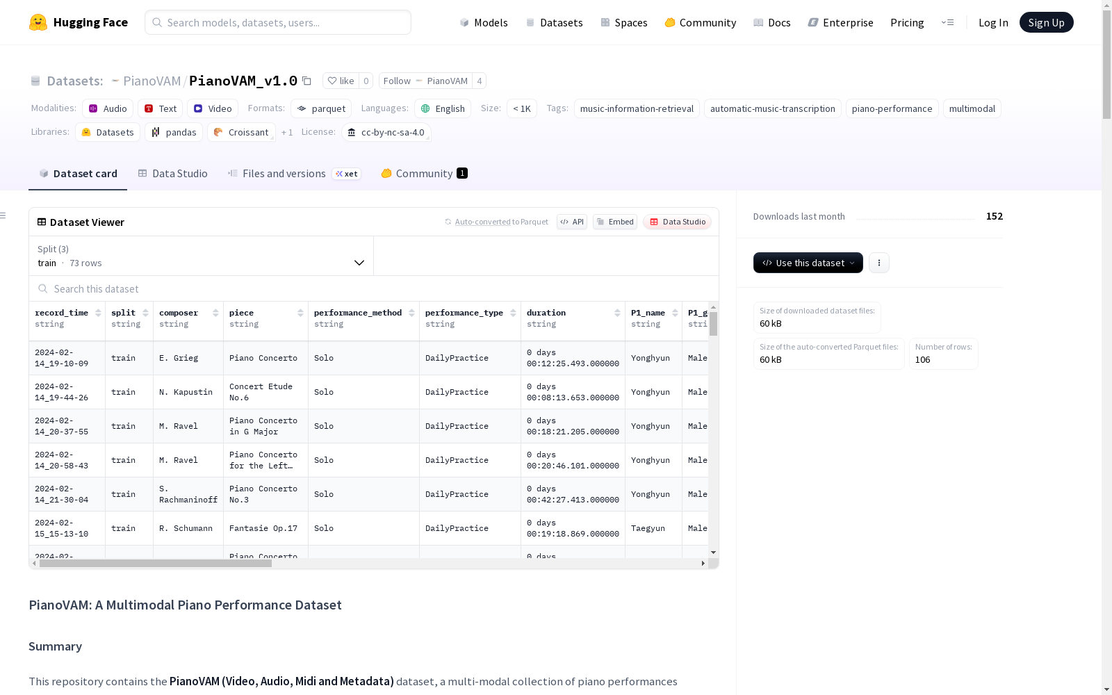Viewport: 1112px width, 695px height.
Task: Click the Auto-converted to Parquet link
Action: tap(502, 222)
